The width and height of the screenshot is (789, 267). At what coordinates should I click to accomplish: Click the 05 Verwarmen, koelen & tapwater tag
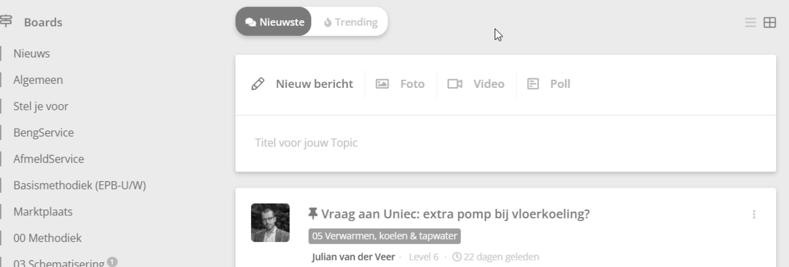coord(384,236)
